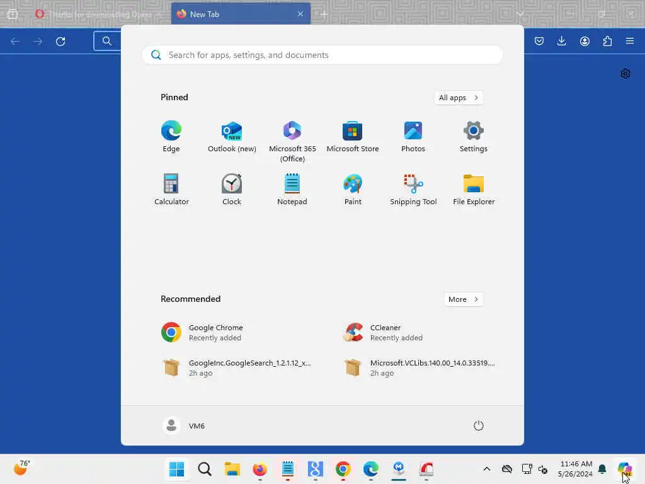Open Edge from pinned apps
The height and width of the screenshot is (484, 645).
pyautogui.click(x=171, y=137)
